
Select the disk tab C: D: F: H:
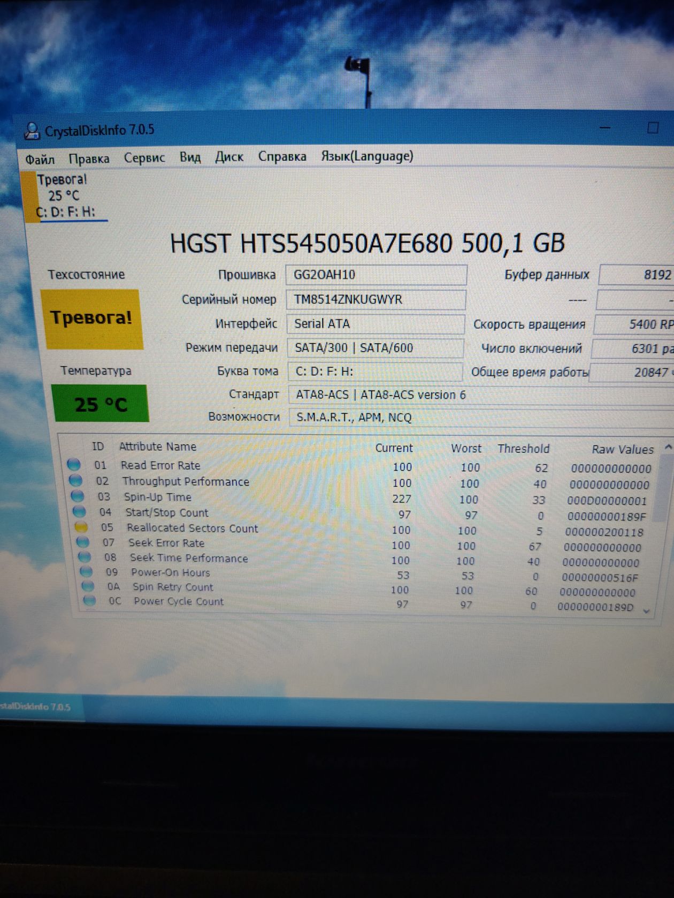pos(66,196)
